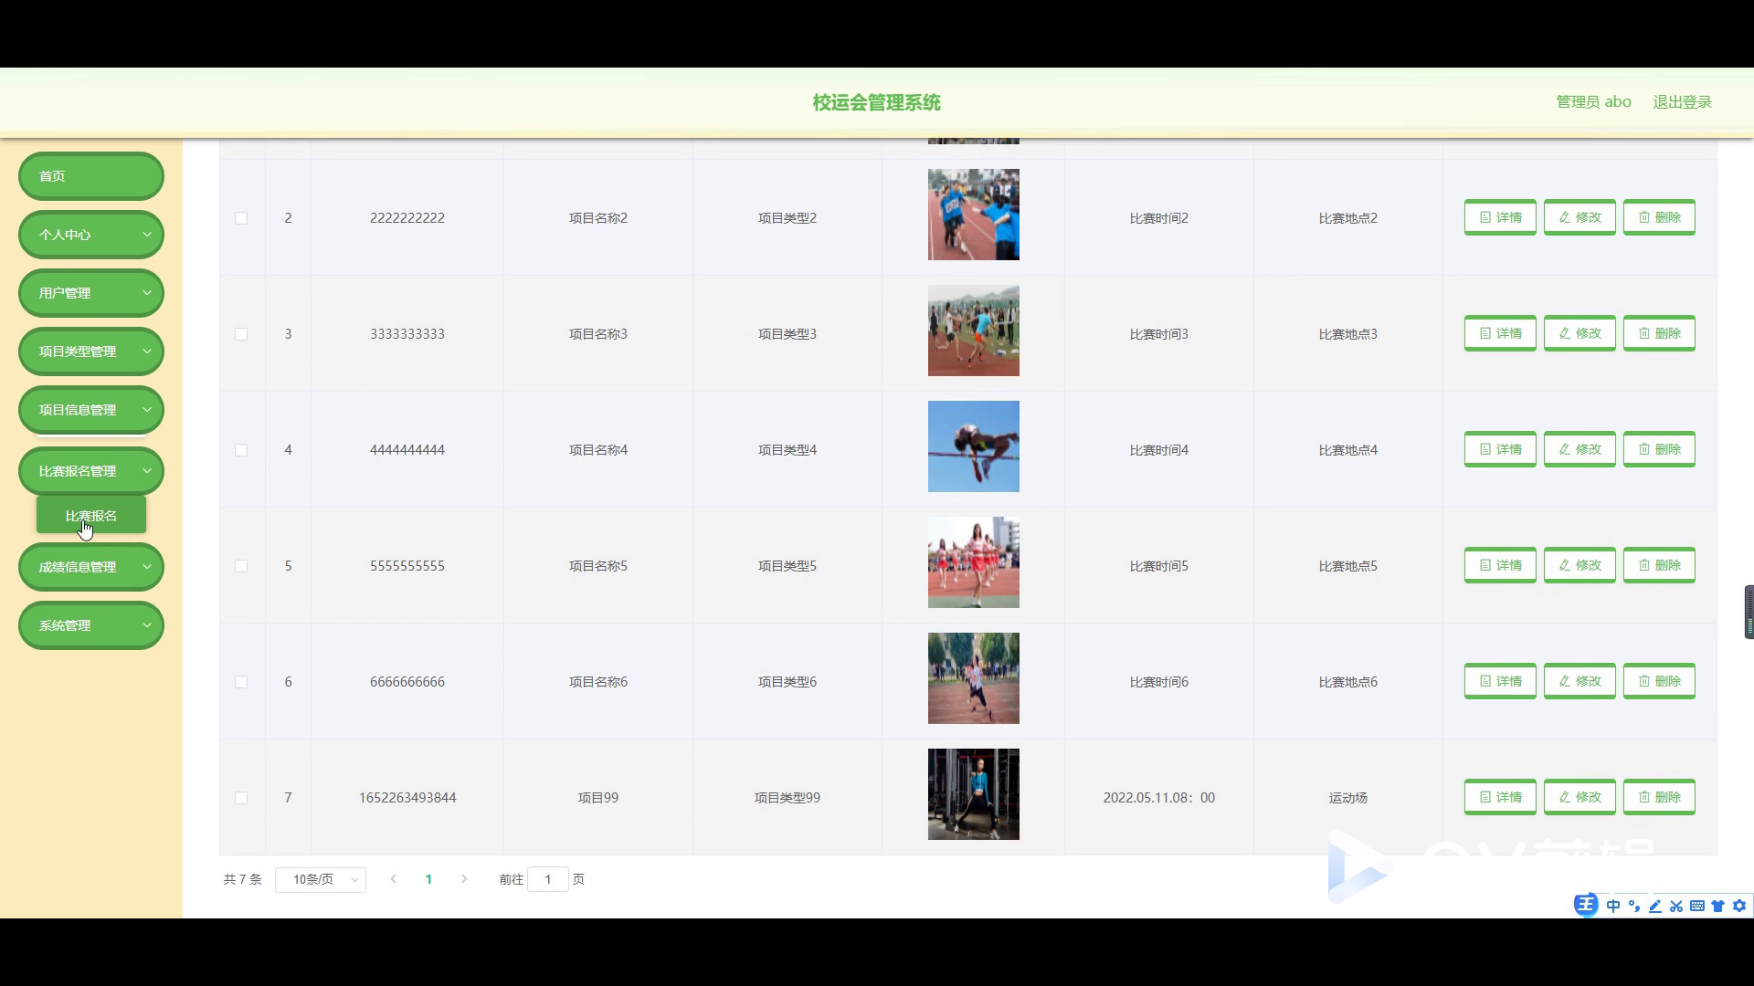Expand the 系统管理 sidebar menu

[91, 625]
